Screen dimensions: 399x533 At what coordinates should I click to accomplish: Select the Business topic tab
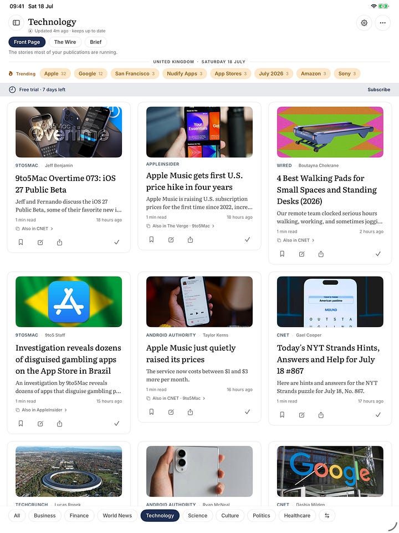point(45,515)
